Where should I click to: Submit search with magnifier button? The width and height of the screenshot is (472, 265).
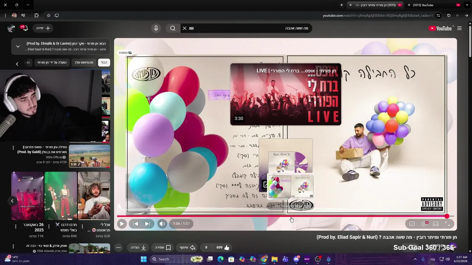(x=173, y=28)
